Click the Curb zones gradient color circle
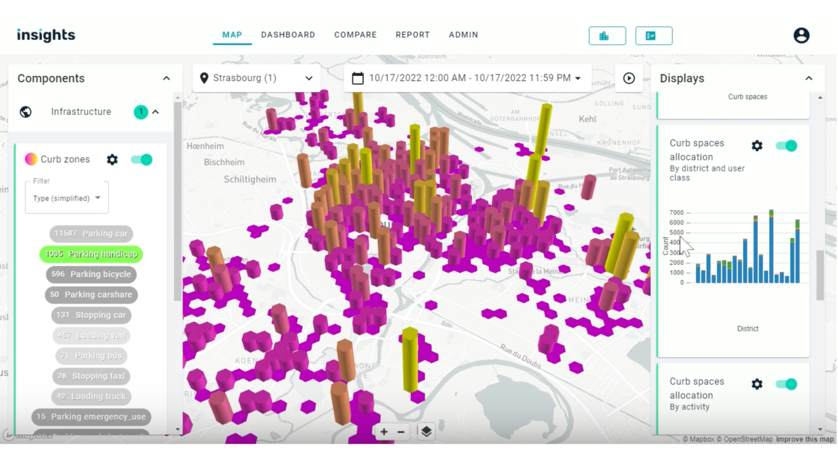Screen dimensions: 838x471 click(x=31, y=159)
